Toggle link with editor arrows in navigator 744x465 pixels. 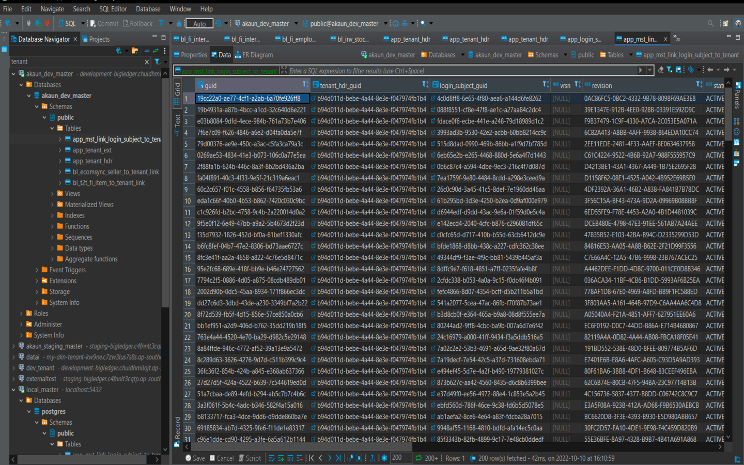pyautogui.click(x=156, y=51)
